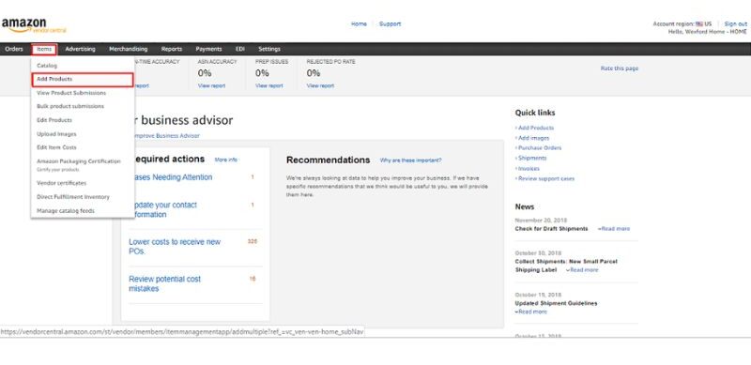Select Vendor certificates
This screenshot has width=751, height=365.
click(61, 183)
